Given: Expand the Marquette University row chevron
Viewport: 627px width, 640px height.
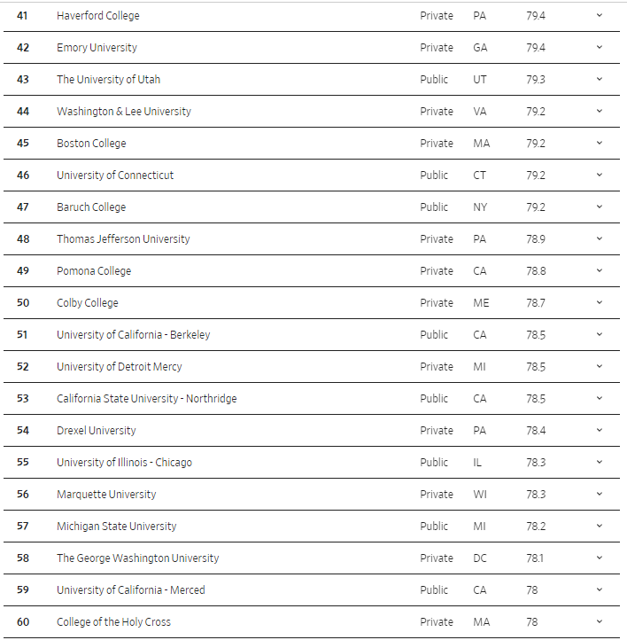Looking at the screenshot, I should [x=599, y=495].
